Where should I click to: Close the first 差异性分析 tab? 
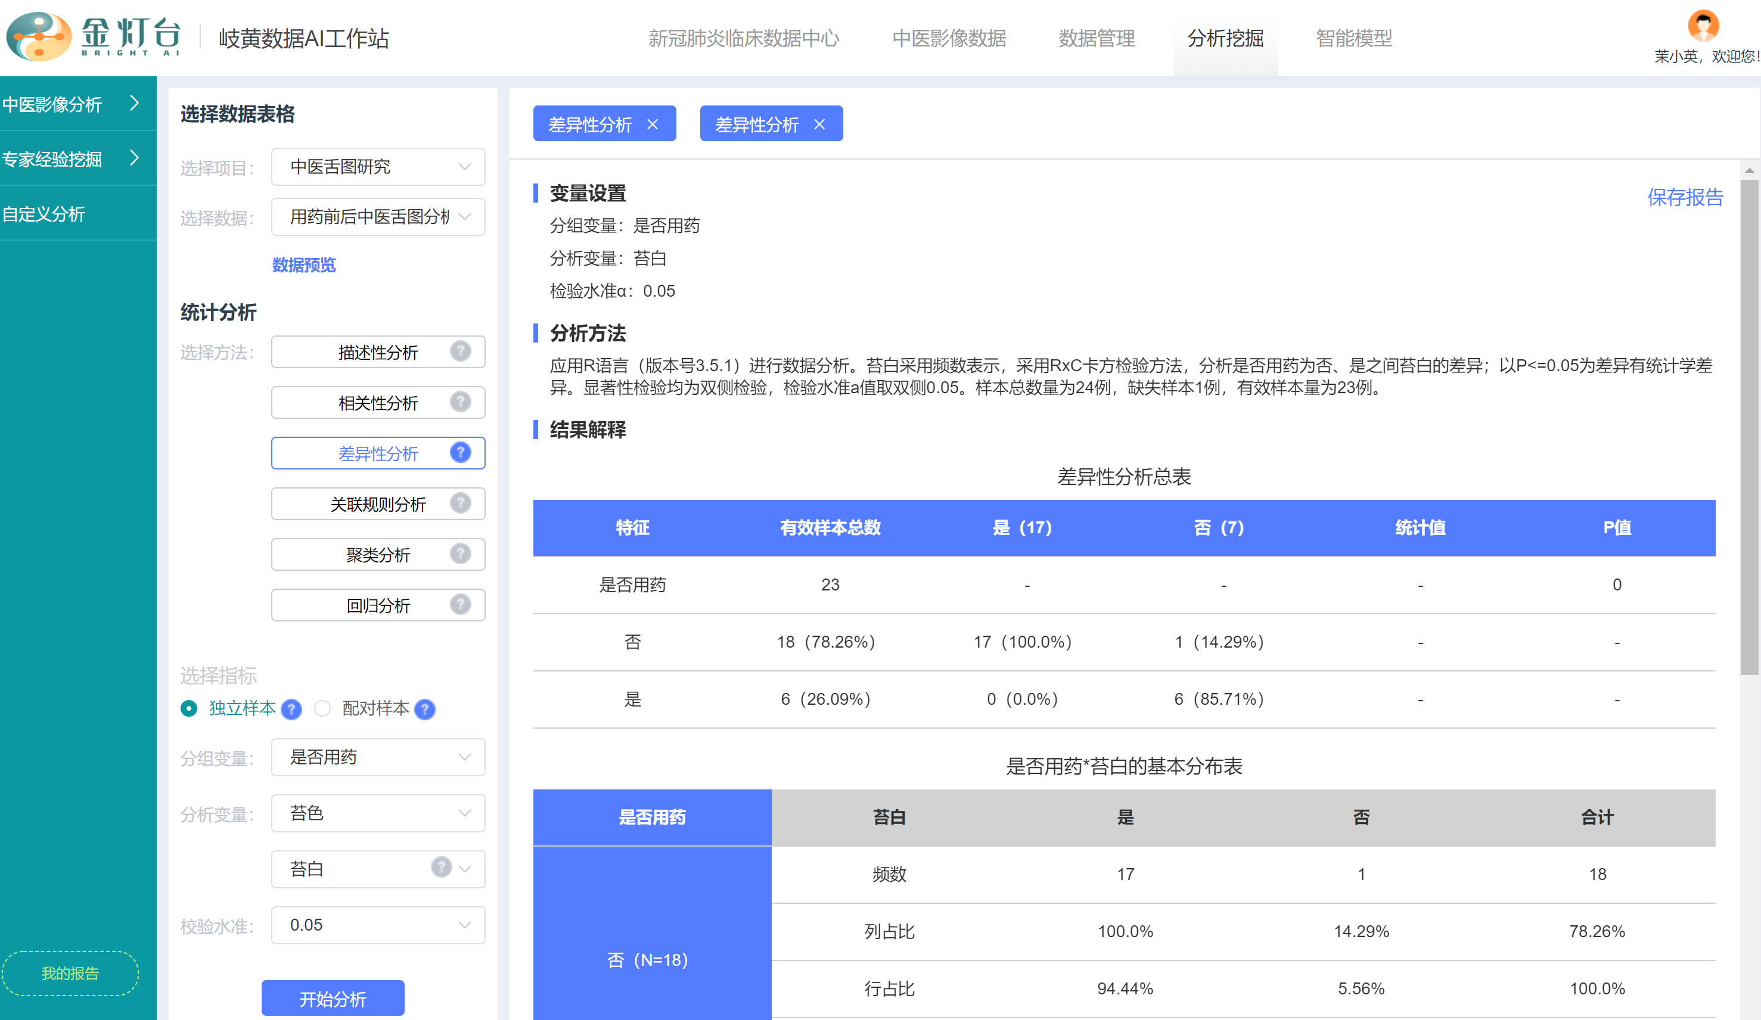653,125
